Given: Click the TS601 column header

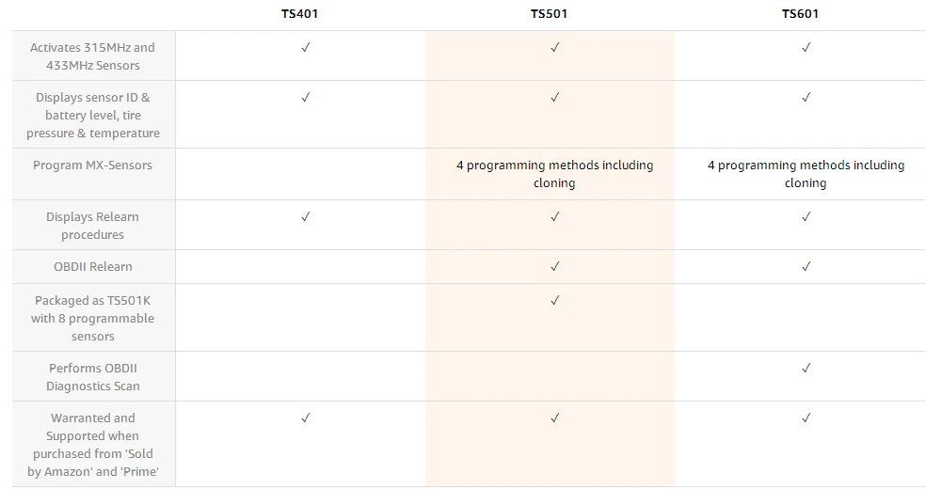Looking at the screenshot, I should [x=800, y=13].
